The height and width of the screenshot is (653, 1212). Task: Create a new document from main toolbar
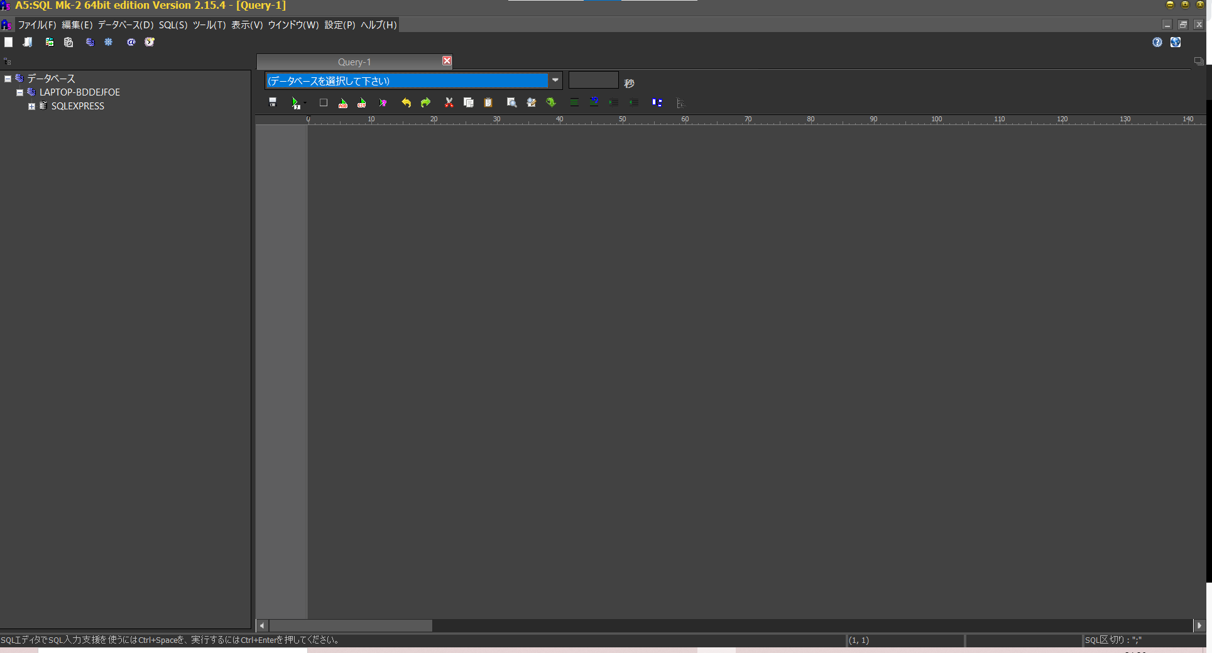click(x=9, y=42)
